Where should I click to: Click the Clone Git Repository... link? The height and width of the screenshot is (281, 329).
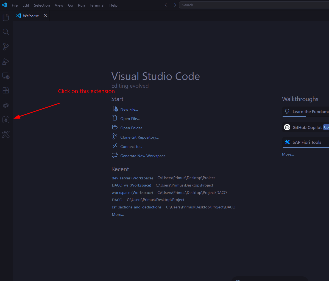140,137
